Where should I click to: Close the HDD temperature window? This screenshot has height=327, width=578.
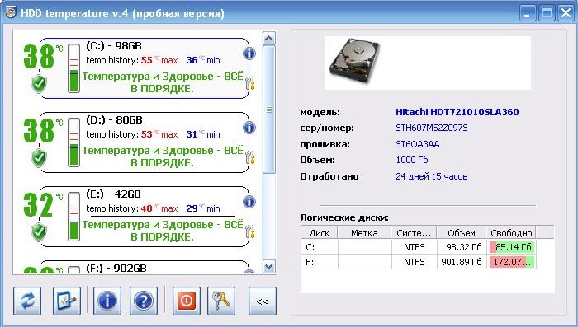(x=566, y=14)
